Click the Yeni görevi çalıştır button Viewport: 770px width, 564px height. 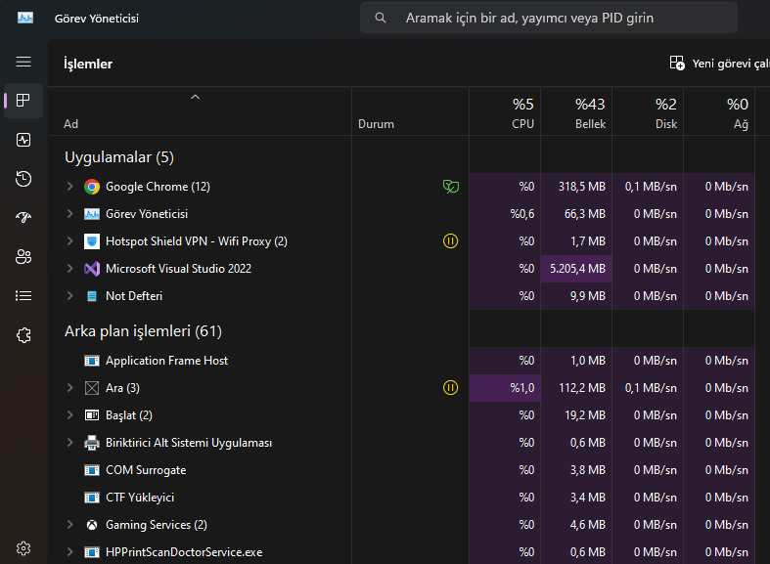point(719,64)
